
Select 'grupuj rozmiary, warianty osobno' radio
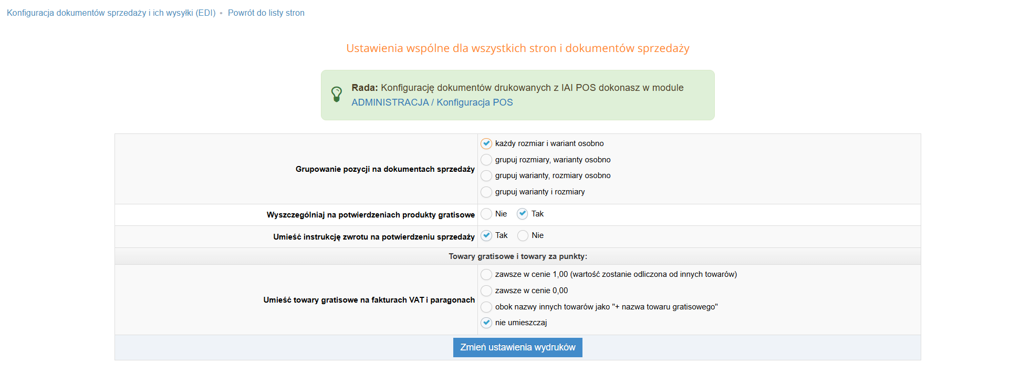click(486, 160)
